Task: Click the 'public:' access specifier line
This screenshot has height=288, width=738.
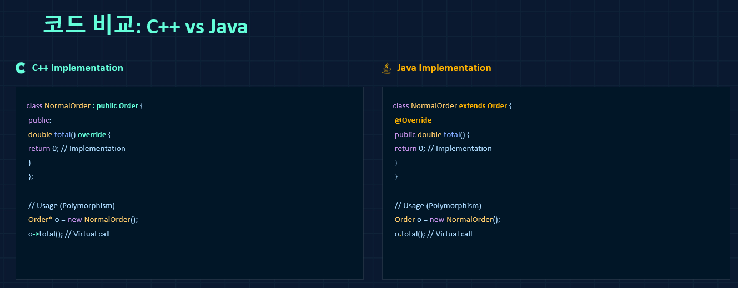Action: (x=39, y=120)
